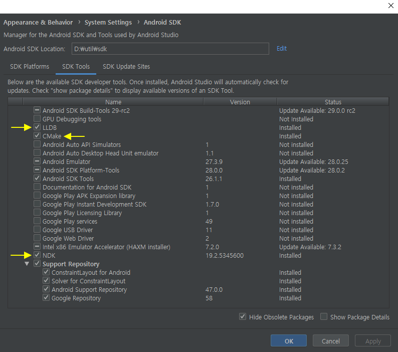Select the SDK Tools tab
The height and width of the screenshot is (352, 398).
[76, 67]
